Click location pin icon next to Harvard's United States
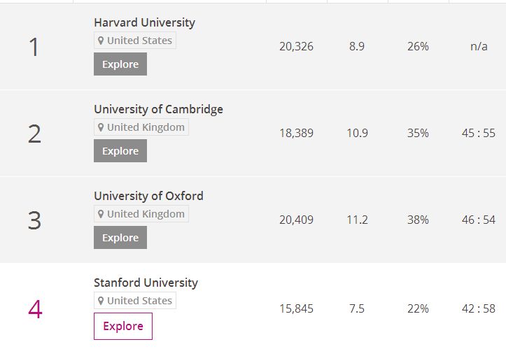Screen dimensions: 506x349 click(101, 41)
